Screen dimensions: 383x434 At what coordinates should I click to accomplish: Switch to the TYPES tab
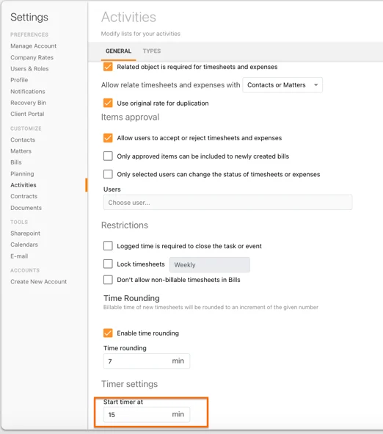tap(152, 51)
